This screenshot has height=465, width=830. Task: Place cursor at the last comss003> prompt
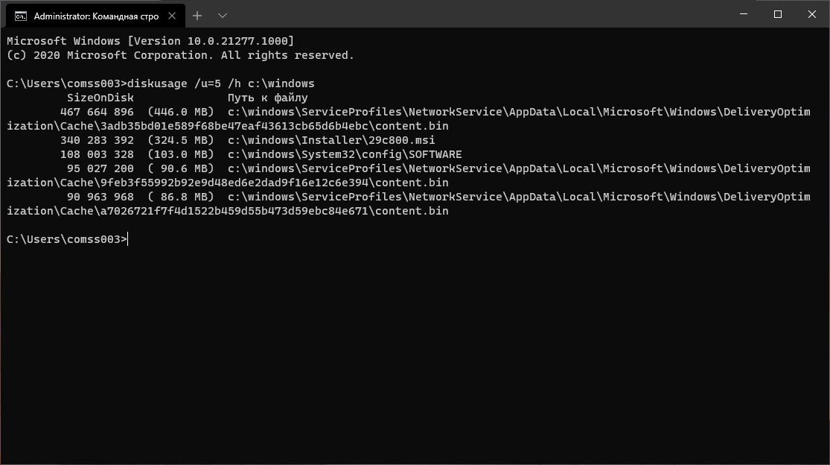[128, 239]
